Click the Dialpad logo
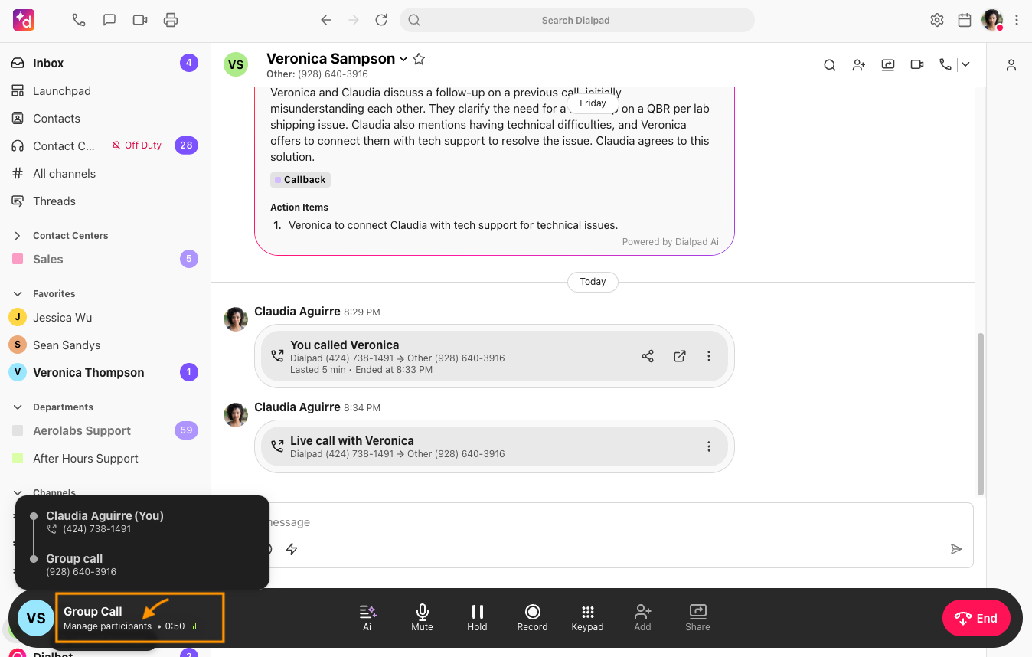This screenshot has height=657, width=1032. pyautogui.click(x=24, y=20)
